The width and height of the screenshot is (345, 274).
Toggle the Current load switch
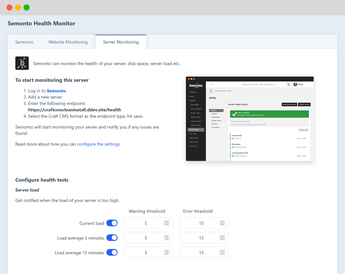[112, 223]
